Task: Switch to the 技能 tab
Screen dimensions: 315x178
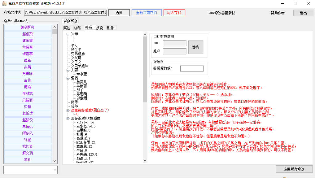Action: pyautogui.click(x=100, y=28)
